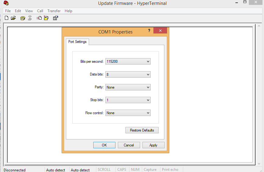Screen dimensions: 264x172
Task: Open the Flow control dropdown
Action: (128, 113)
